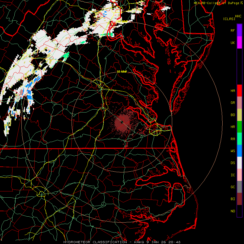244x244 pixels.
Task: Click the ND legend label
Action: coord(233,211)
